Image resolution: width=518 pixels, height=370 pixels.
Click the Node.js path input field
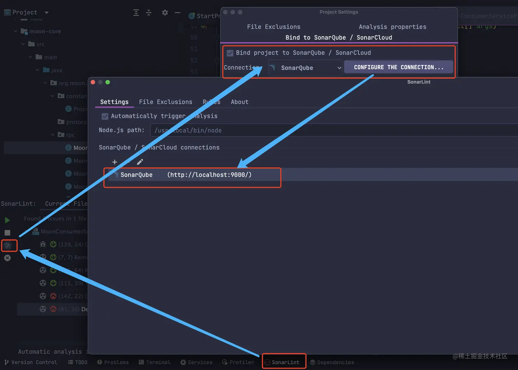(334, 130)
